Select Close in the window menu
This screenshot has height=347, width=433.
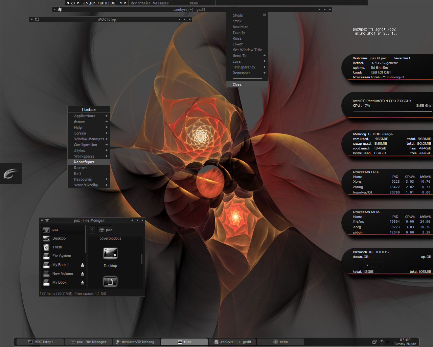tap(247, 84)
